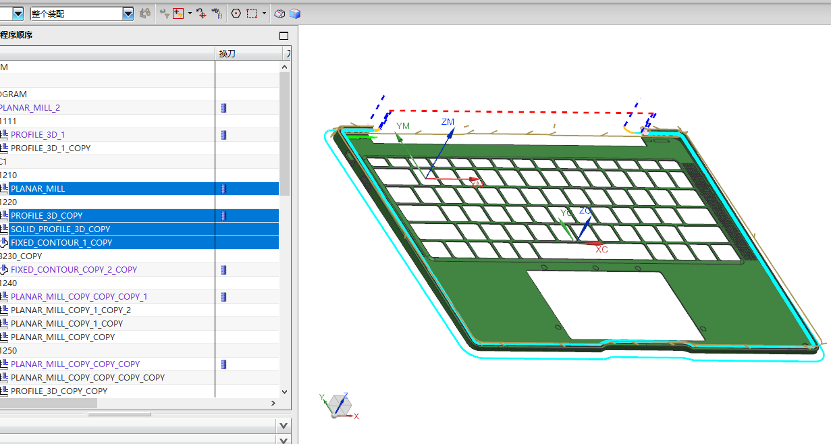
Task: Select the purple PLANAR_MILL_COPY_COPY_COPY operation
Action: pyautogui.click(x=76, y=364)
